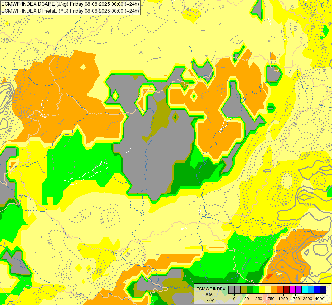Choose the orange legend swatch after 750
Image resolution: width=332 pixels, height=305 pixels.
(x=274, y=290)
